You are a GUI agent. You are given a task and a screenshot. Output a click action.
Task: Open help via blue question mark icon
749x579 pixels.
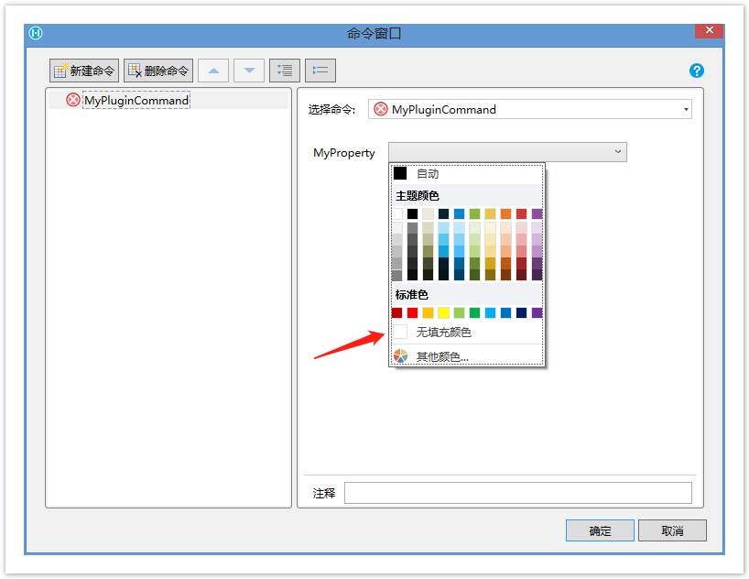[x=696, y=71]
